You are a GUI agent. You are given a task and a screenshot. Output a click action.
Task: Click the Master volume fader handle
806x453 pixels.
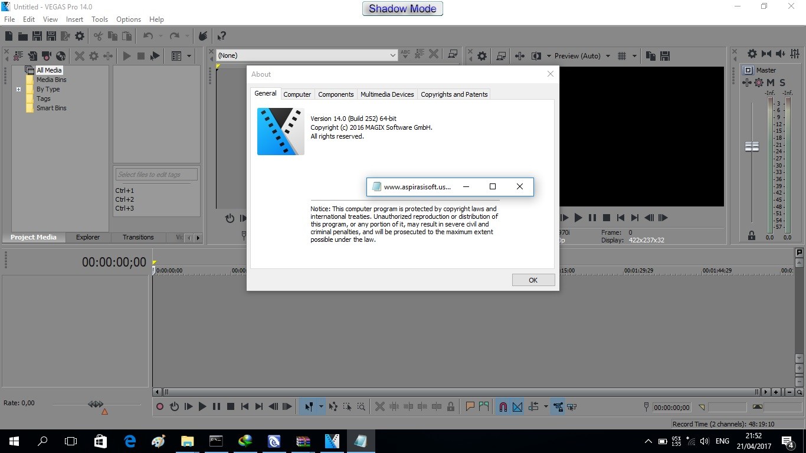click(752, 146)
